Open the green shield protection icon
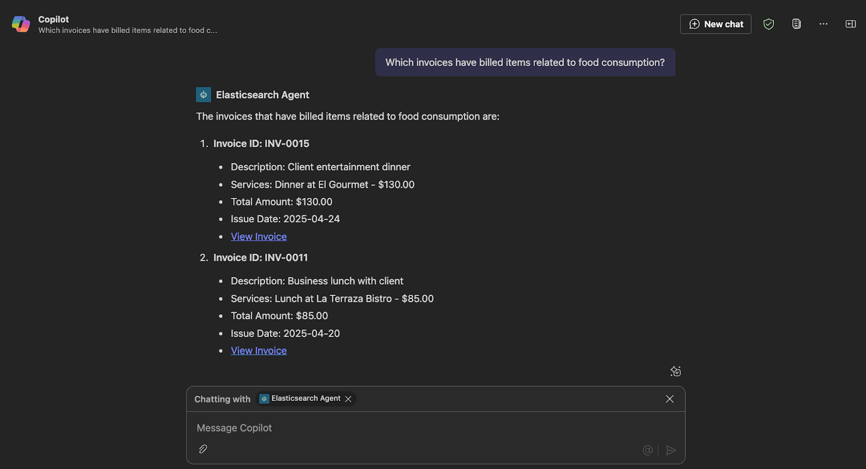Viewport: 866px width, 469px height. pos(769,24)
